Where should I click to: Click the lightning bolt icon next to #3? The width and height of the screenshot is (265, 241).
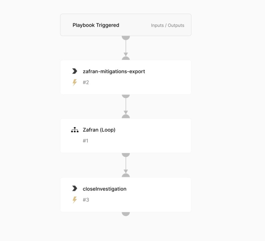click(75, 200)
